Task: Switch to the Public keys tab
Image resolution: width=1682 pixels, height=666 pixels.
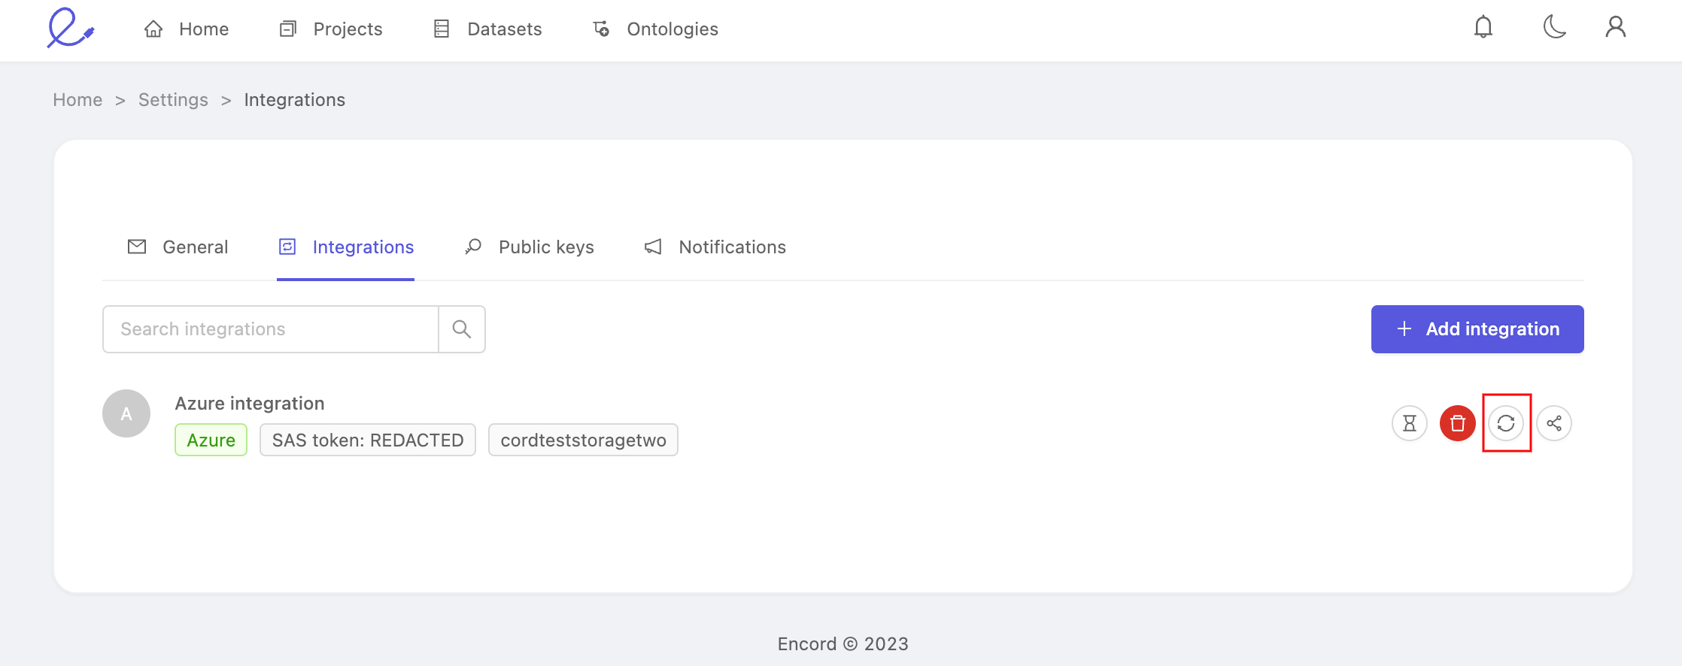Action: (x=530, y=247)
